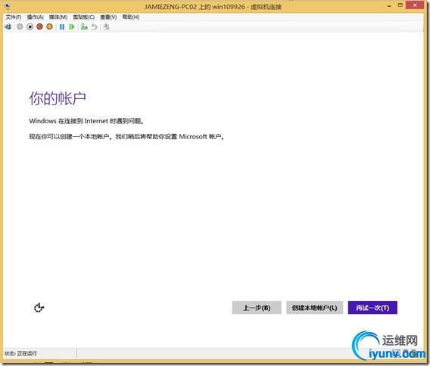This screenshot has width=430, height=366.
Task: Click the last greyed toolbar icon
Action: tap(107, 27)
